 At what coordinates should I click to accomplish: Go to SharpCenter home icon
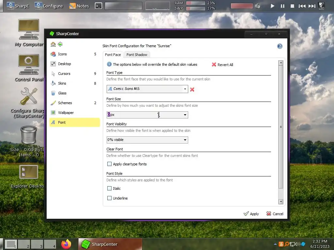click(53, 44)
